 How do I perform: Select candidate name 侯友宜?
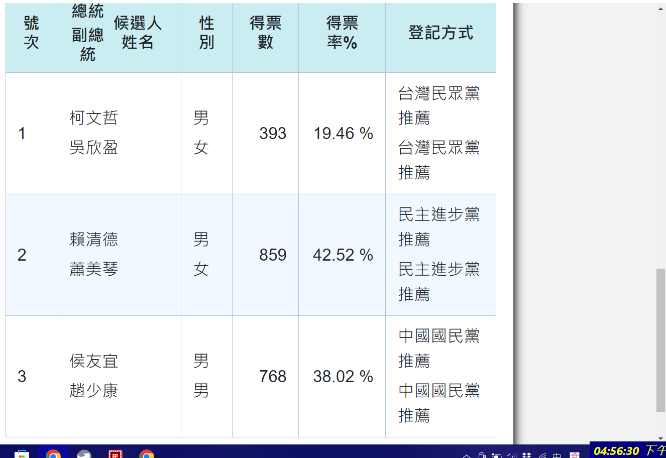tap(94, 361)
